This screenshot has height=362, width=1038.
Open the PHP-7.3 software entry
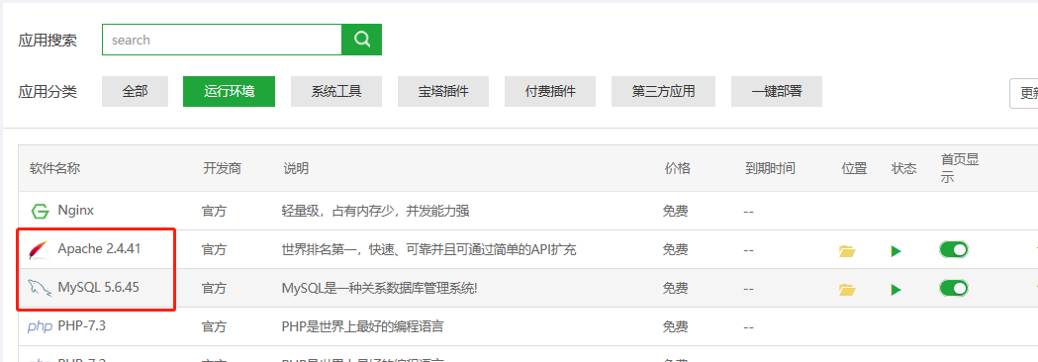(x=82, y=325)
